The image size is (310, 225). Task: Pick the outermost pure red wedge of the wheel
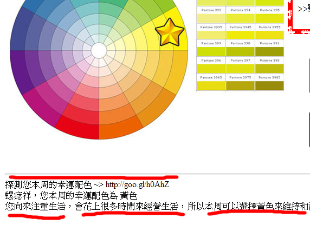[x=79, y=129]
